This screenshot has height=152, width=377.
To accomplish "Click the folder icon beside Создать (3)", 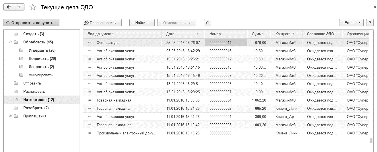I will [x=16, y=34].
